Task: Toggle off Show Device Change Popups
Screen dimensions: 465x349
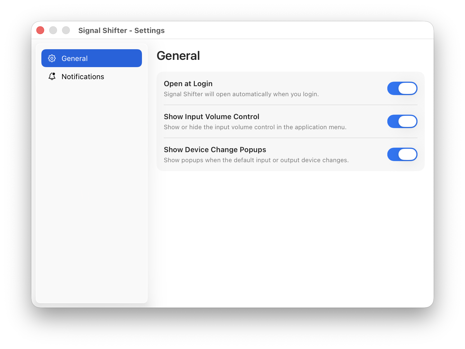Action: pyautogui.click(x=402, y=154)
